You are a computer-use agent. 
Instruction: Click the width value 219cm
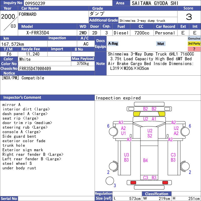164,198
